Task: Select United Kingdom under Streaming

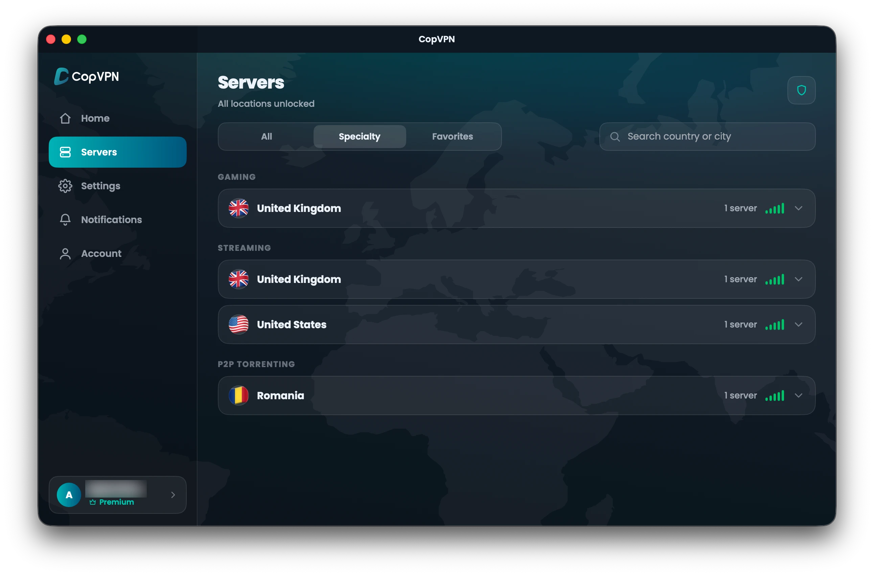Action: [x=299, y=279]
